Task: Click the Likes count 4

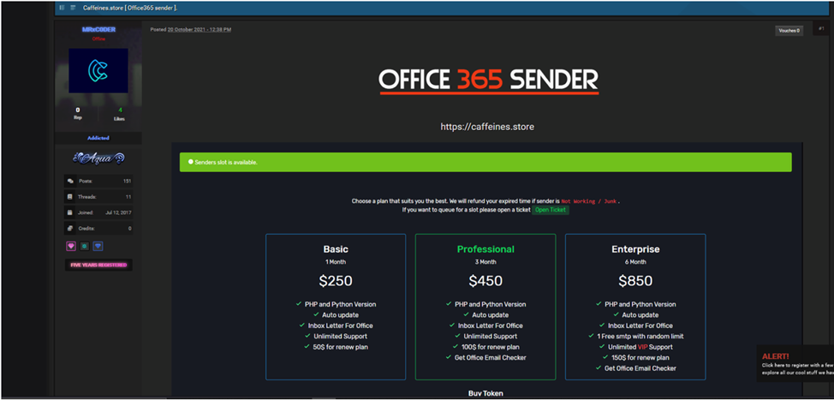Action: point(120,110)
